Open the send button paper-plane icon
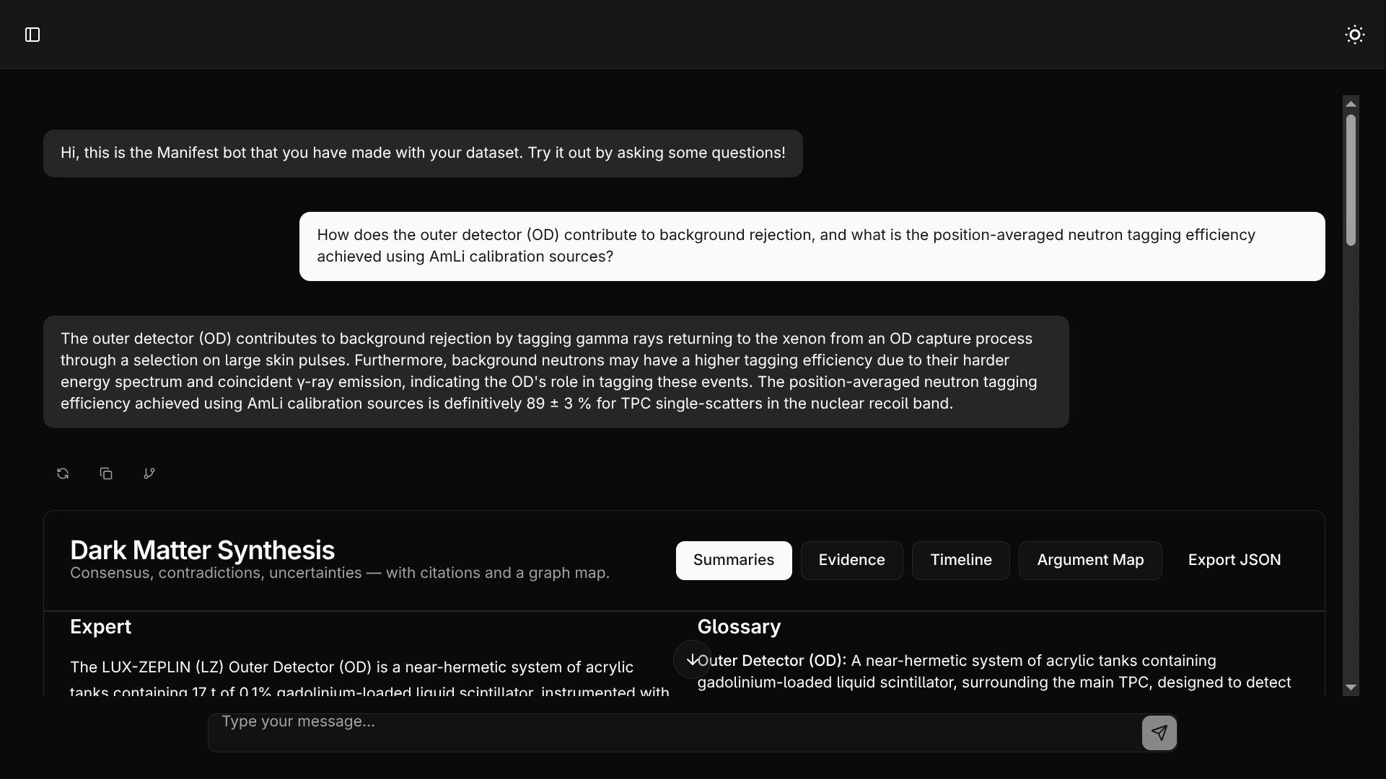This screenshot has height=779, width=1386. tap(1159, 733)
